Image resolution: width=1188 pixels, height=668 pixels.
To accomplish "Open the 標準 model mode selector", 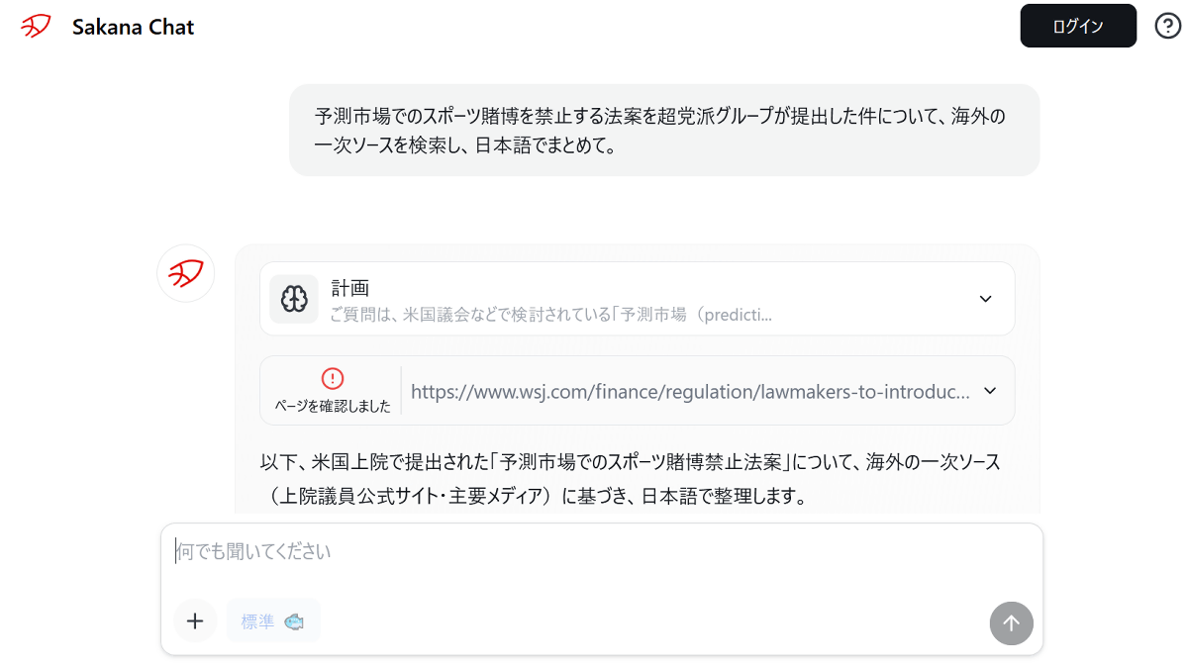I will pos(272,621).
